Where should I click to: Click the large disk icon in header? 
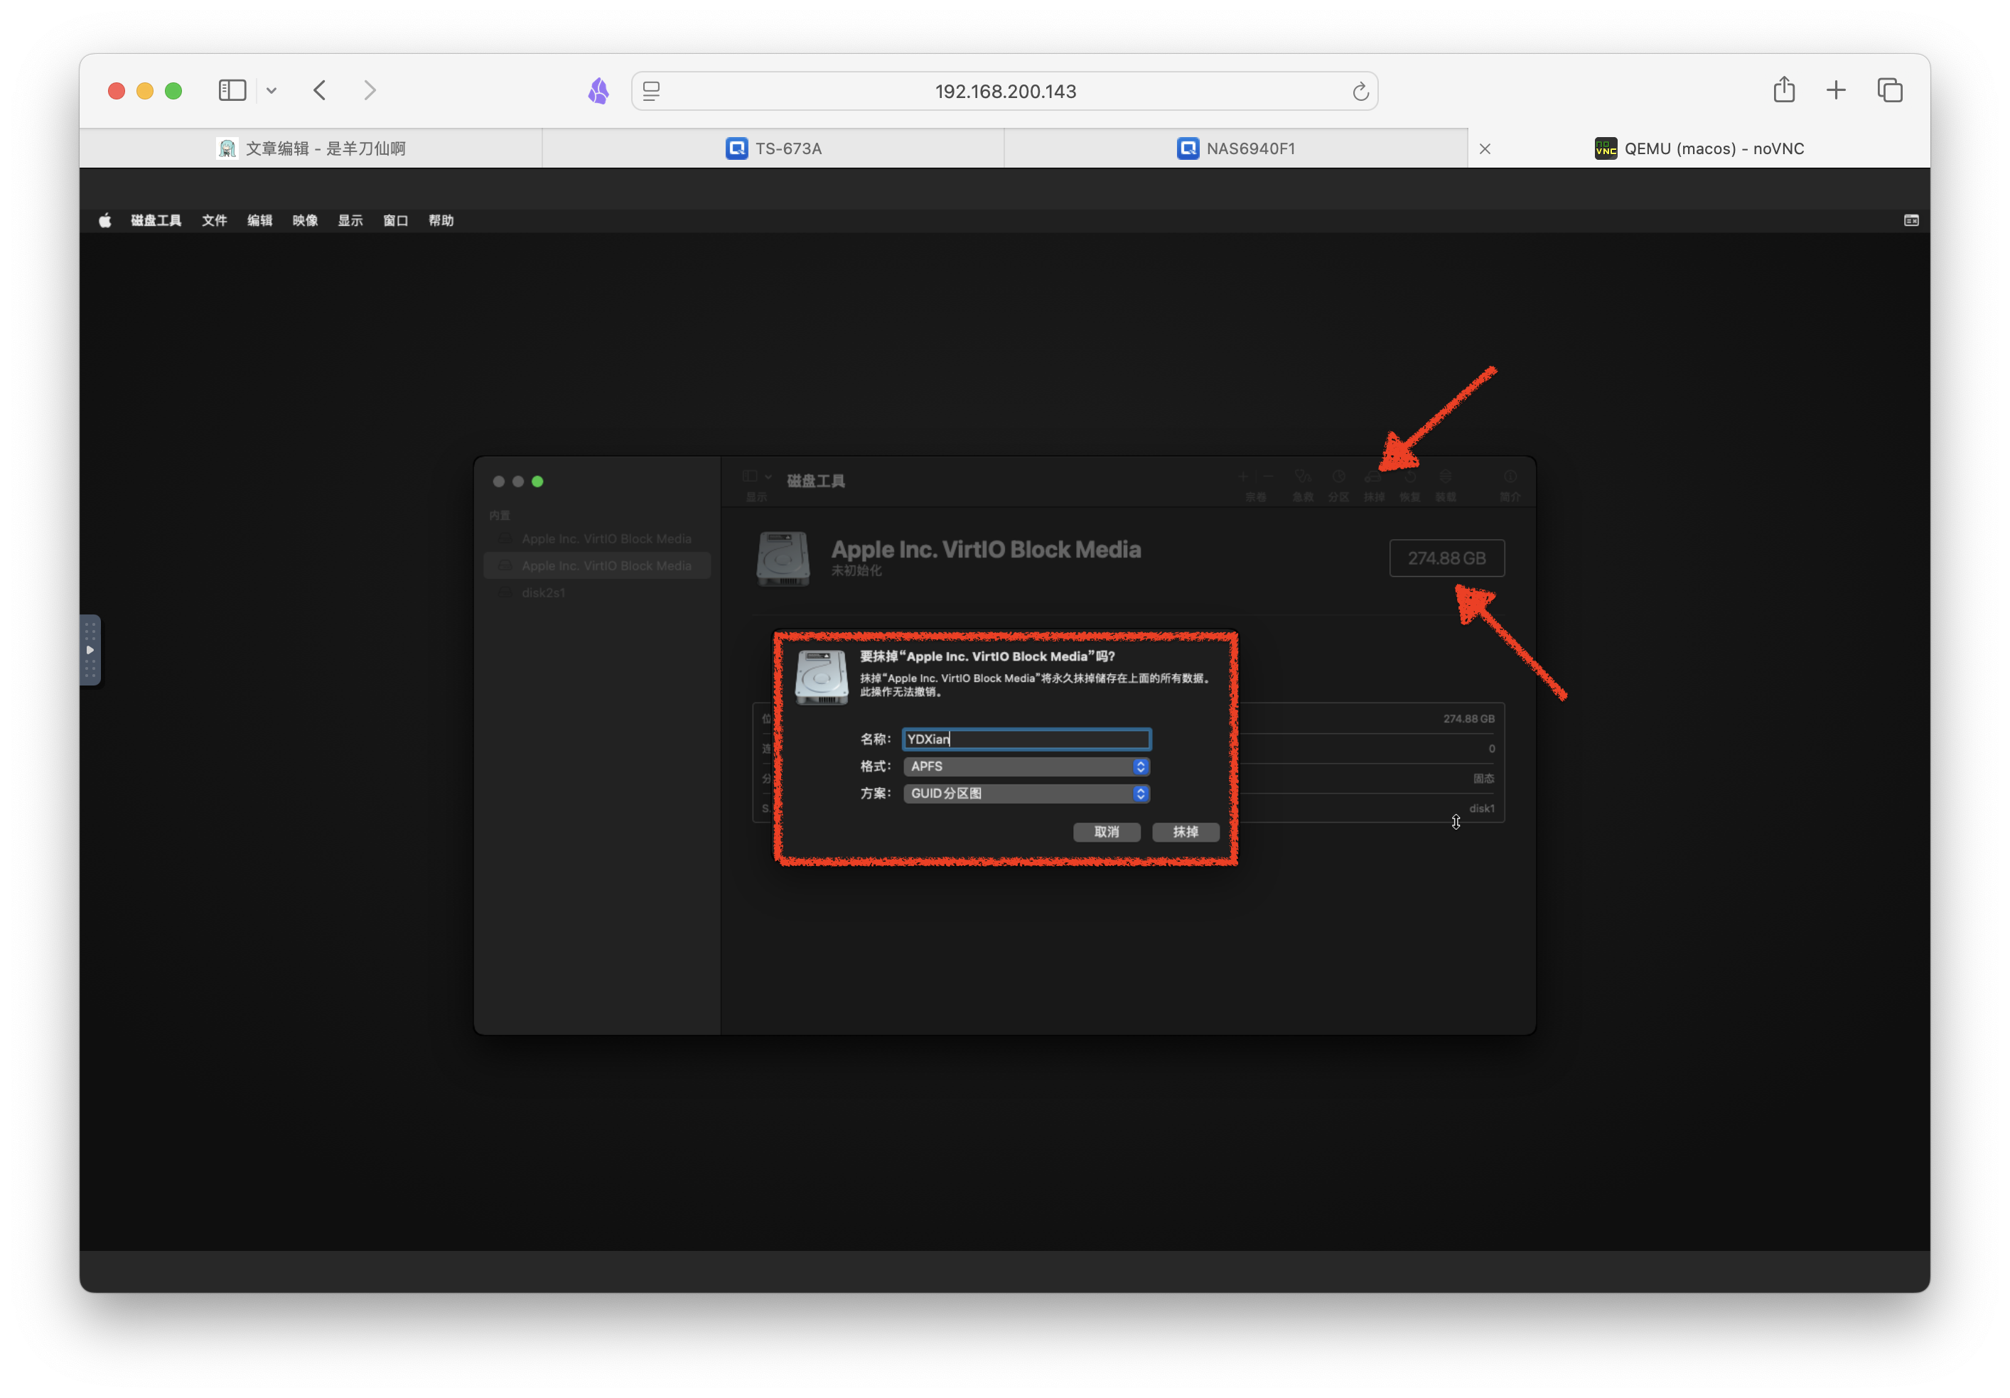coord(783,558)
